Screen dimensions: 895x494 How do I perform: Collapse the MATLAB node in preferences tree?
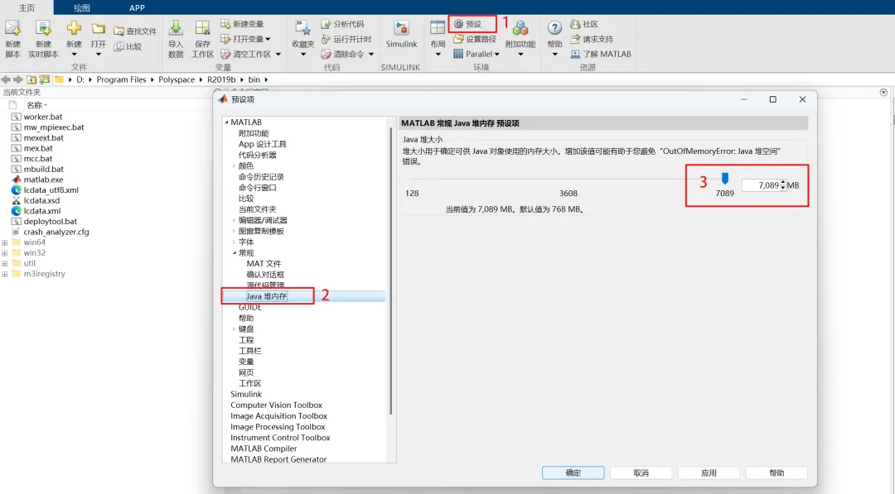(x=226, y=122)
